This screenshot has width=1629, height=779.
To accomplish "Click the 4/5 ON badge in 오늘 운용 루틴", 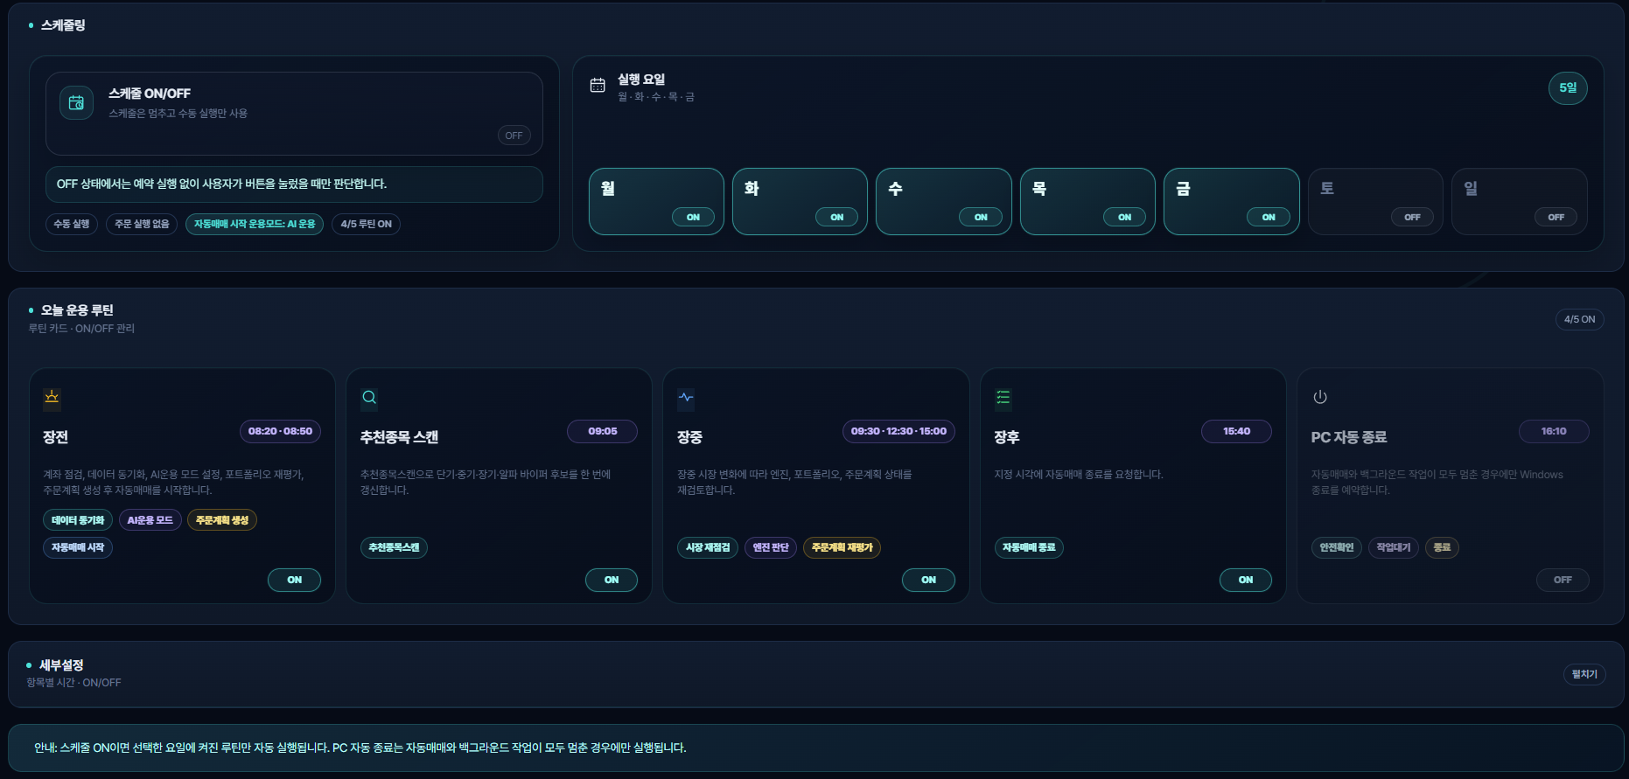I will (x=1579, y=319).
